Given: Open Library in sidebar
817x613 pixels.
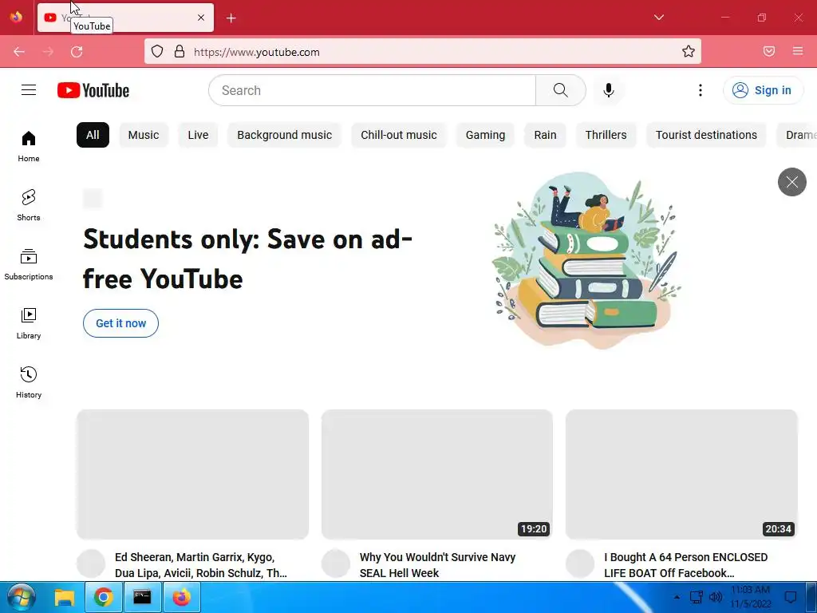Looking at the screenshot, I should coord(29,324).
